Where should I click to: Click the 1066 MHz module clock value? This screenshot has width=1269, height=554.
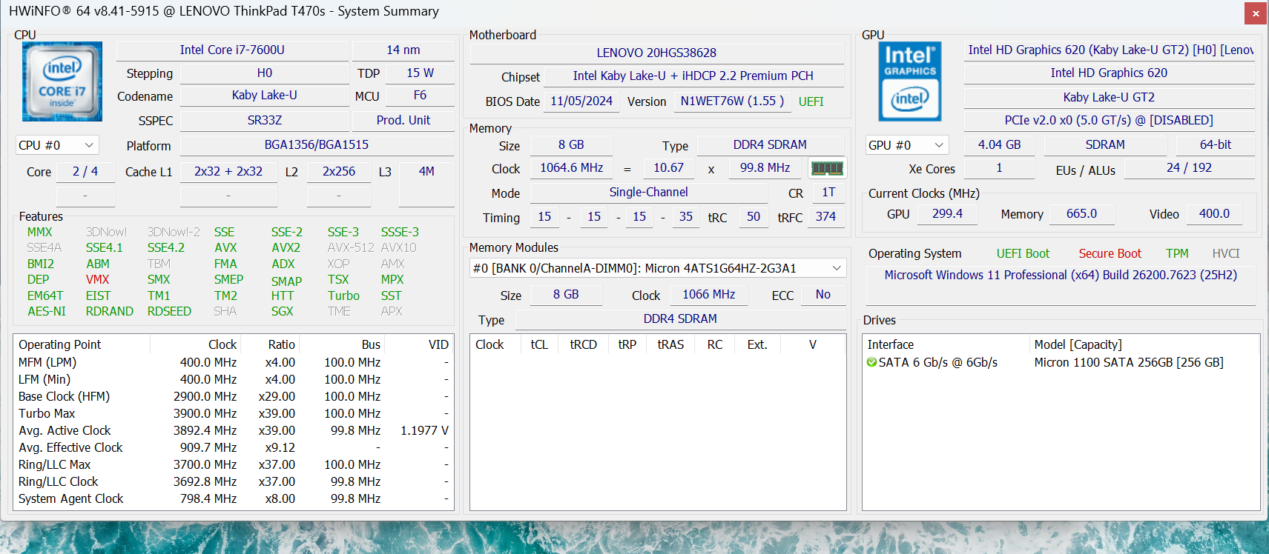709,295
